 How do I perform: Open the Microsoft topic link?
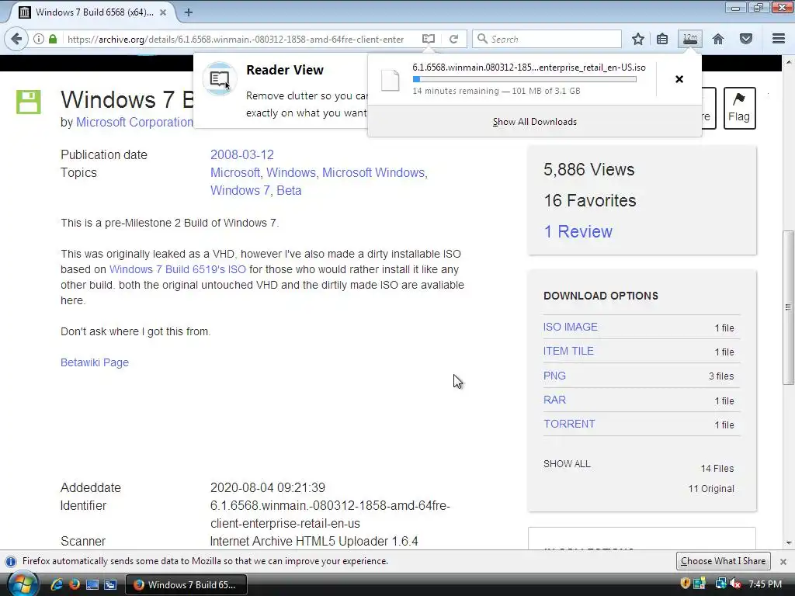tap(234, 172)
